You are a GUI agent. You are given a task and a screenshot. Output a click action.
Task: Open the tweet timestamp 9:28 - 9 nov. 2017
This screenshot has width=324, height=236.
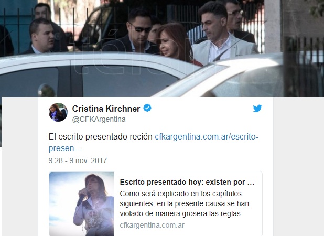pos(78,160)
